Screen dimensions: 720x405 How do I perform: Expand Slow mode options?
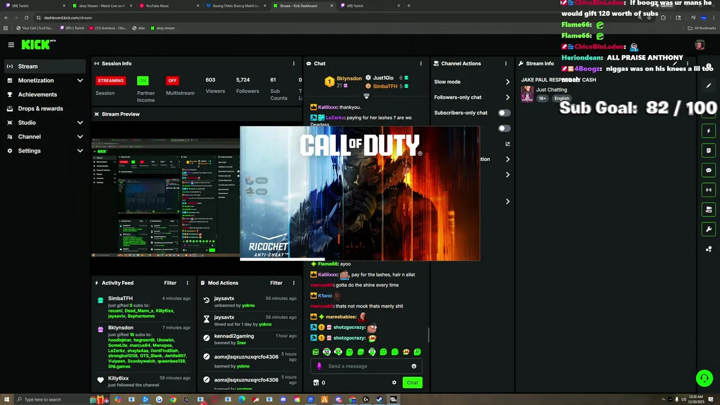(507, 82)
